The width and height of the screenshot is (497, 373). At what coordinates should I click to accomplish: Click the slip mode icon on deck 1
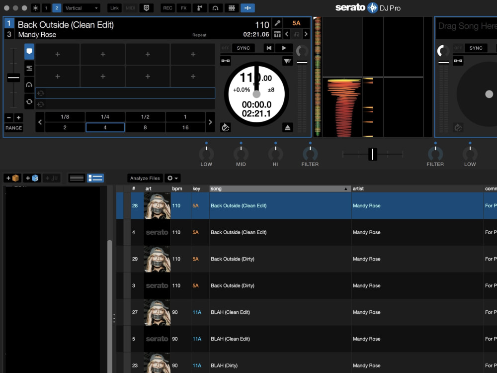click(225, 127)
